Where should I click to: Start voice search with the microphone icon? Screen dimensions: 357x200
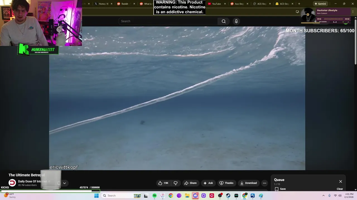(236, 21)
